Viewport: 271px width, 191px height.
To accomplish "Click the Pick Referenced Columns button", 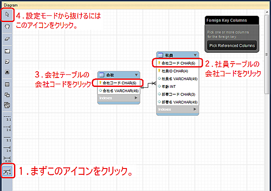I will point(232,46).
